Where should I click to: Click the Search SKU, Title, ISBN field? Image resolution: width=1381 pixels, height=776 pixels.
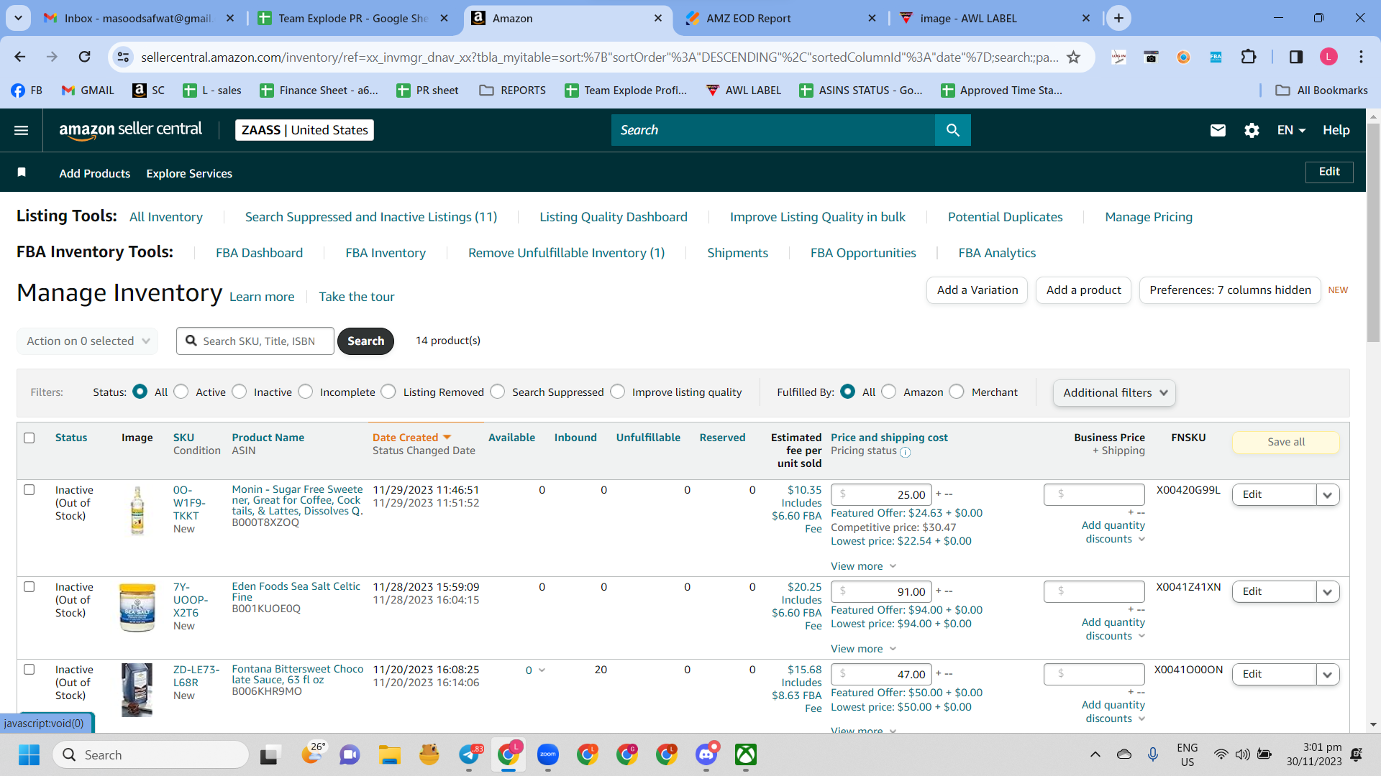pos(255,341)
